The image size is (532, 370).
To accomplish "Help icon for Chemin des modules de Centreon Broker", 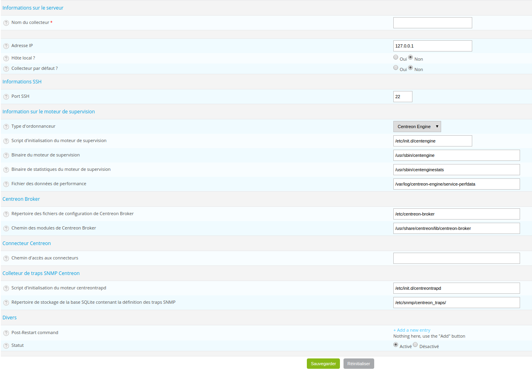I will 6,228.
